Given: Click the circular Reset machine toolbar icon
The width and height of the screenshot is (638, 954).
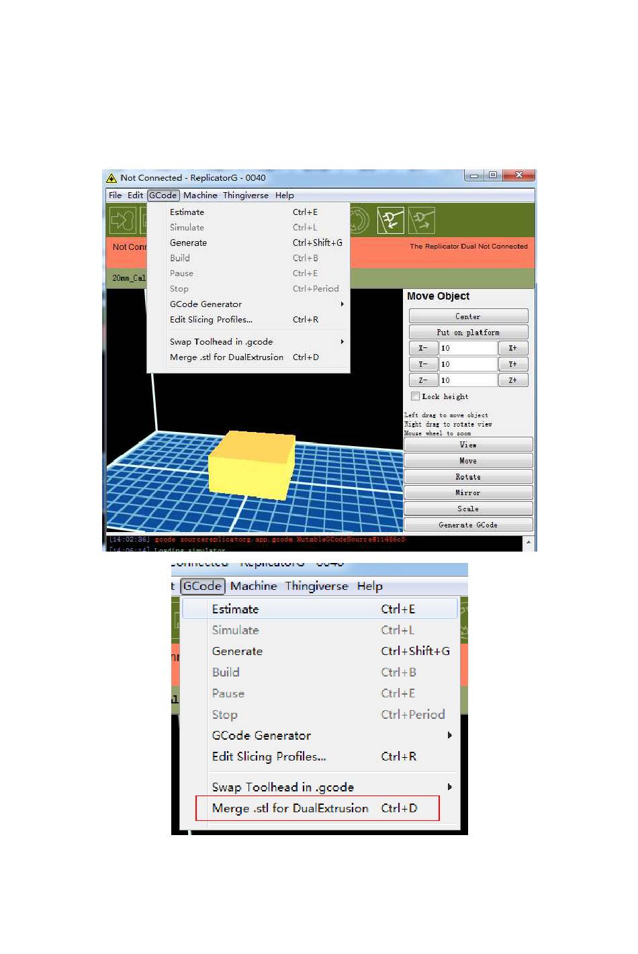Looking at the screenshot, I should pyautogui.click(x=360, y=220).
